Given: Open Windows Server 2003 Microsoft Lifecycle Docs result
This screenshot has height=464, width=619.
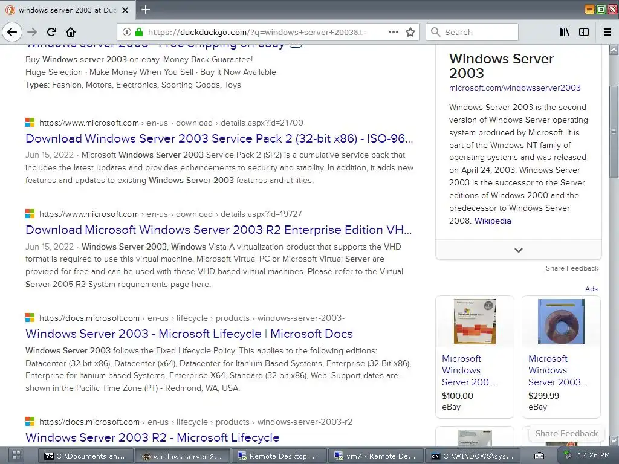Looking at the screenshot, I should (189, 333).
